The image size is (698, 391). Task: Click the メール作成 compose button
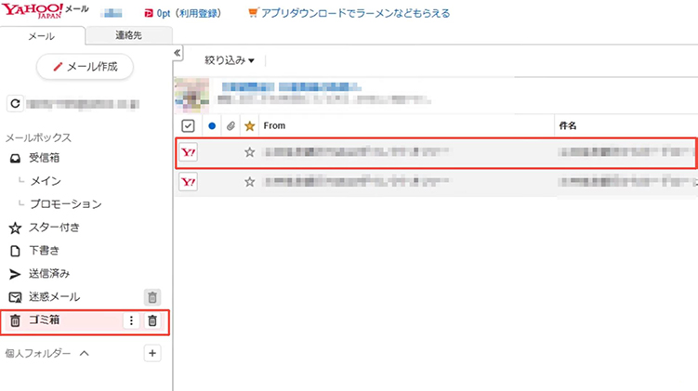(x=85, y=67)
